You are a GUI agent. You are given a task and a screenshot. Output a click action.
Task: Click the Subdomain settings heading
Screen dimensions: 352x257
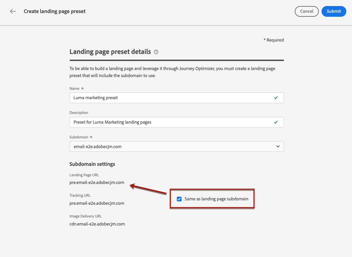92,164
